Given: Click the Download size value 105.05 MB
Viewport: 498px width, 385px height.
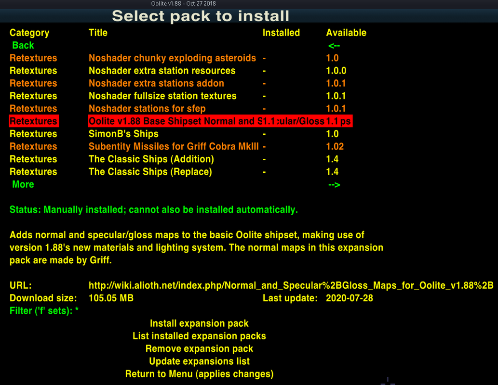Looking at the screenshot, I should tap(111, 298).
